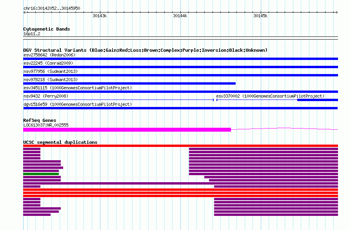Click the nsv978218 (Sudmant2013) label
This screenshot has width=349, height=230.
point(51,80)
